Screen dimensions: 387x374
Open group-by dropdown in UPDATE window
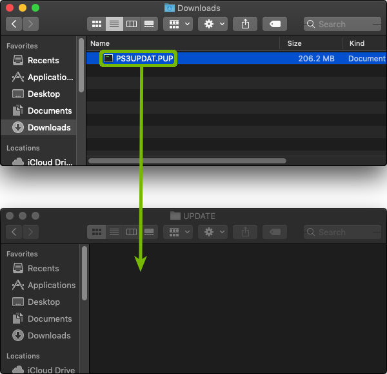178,232
